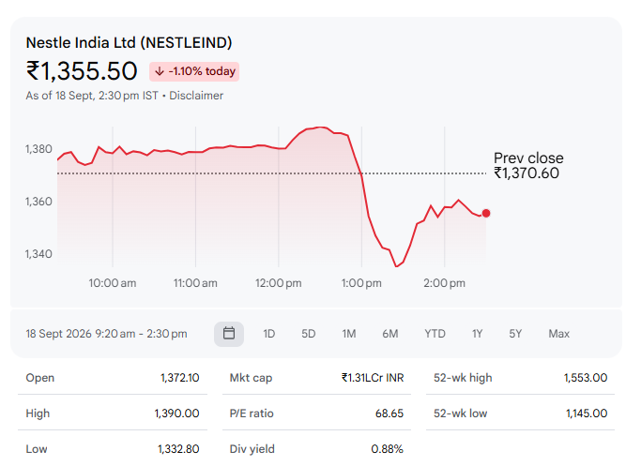626x466 pixels.
Task: Click the 11:00 am axis label
Action: [x=195, y=283]
